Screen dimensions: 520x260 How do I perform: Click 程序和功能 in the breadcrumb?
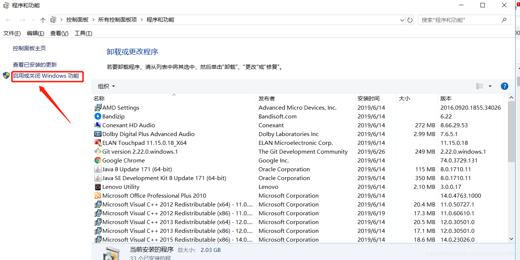160,20
